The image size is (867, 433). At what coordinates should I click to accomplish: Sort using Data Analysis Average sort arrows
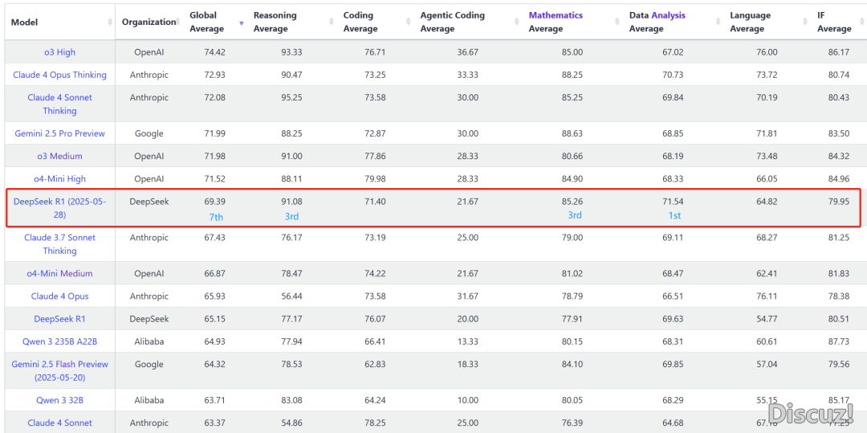[718, 22]
